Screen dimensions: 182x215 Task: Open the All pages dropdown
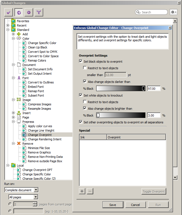(36, 197)
